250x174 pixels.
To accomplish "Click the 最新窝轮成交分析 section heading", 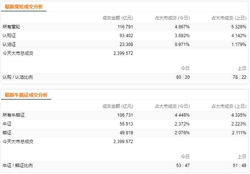I will coord(24,7).
